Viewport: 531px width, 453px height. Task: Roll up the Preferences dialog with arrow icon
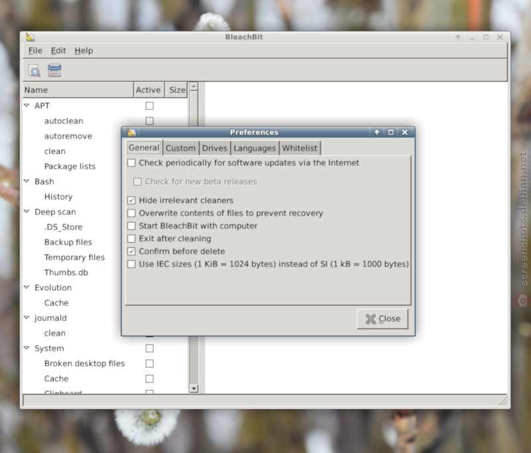click(376, 132)
